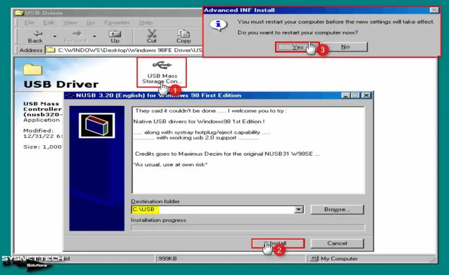Select the USB Mass Storage Con... file icon
The height and width of the screenshot is (275, 449).
(162, 72)
